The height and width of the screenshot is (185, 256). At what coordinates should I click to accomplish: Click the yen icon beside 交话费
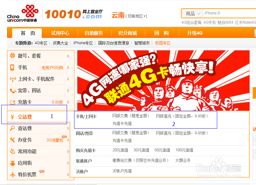click(x=12, y=117)
